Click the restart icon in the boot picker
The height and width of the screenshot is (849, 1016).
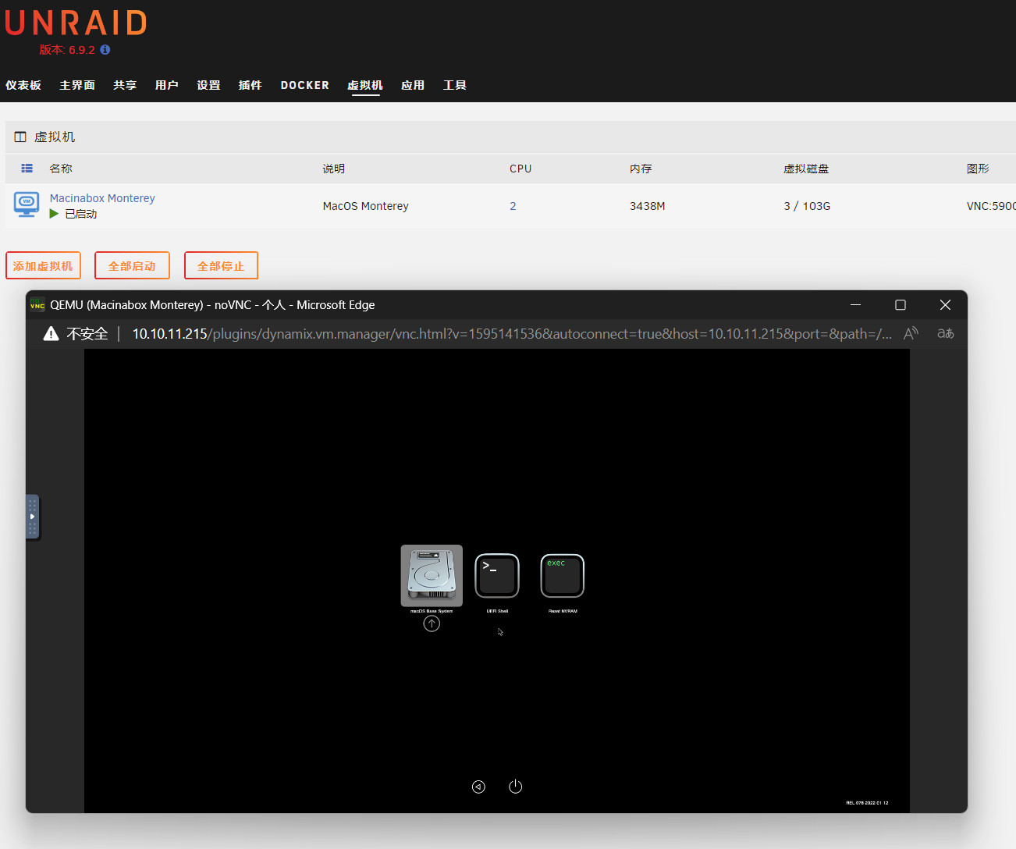[478, 787]
